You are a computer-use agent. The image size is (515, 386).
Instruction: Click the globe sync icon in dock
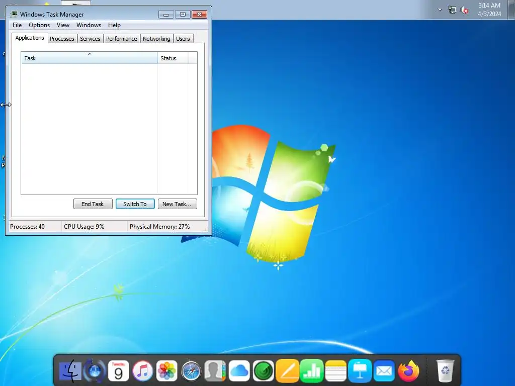(x=95, y=371)
